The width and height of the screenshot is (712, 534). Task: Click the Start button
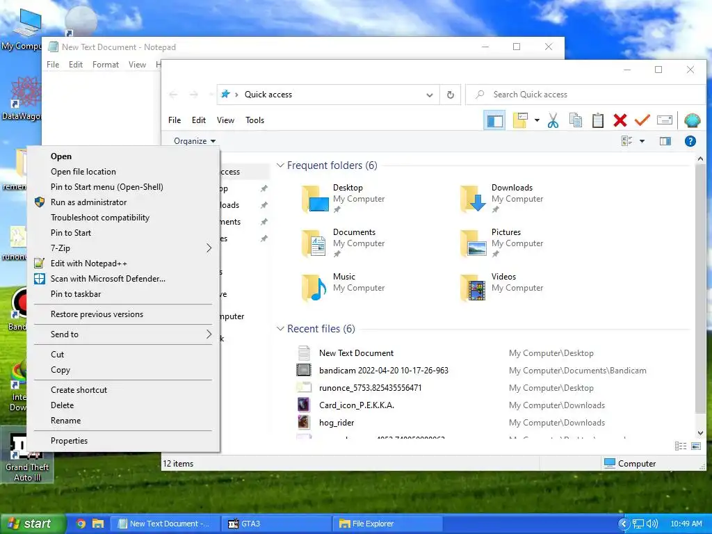pos(32,524)
